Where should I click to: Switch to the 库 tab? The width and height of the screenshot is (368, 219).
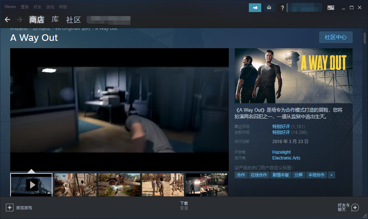pos(55,19)
